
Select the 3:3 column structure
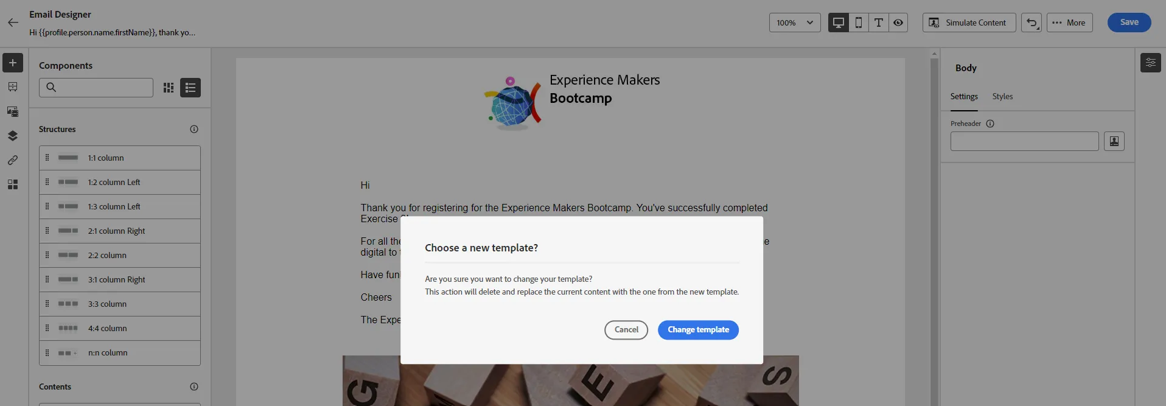point(120,304)
